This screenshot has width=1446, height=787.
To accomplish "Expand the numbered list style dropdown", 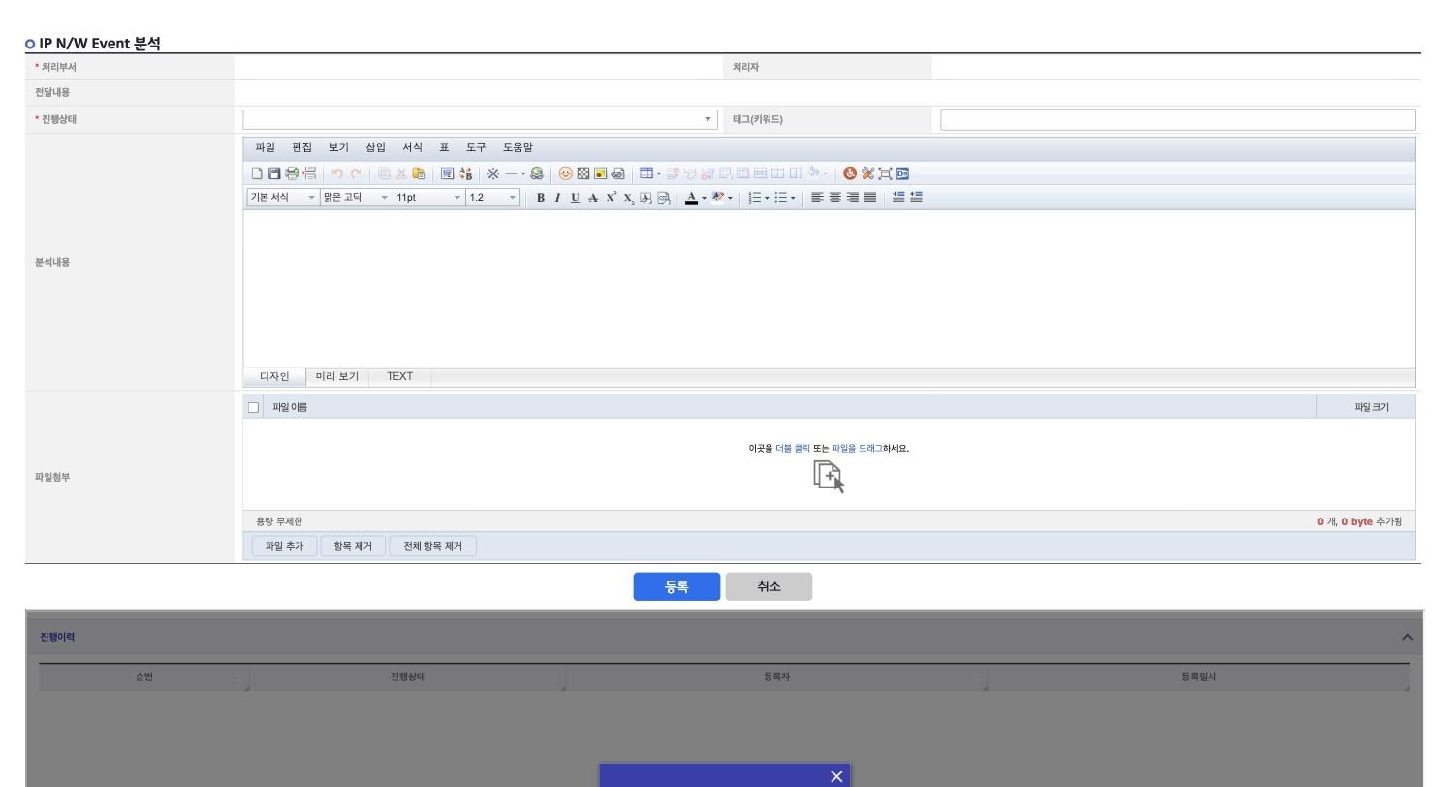I will coord(768,198).
